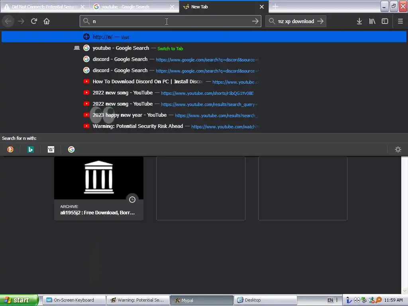Search with DuckDuckGo icon
The height and width of the screenshot is (306, 408).
pyautogui.click(x=10, y=149)
